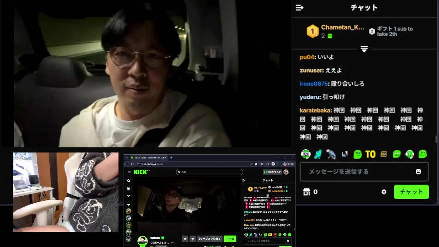Screen dimensions: 439x247
Task: Select the yuderu username in chat
Action: pyautogui.click(x=310, y=97)
